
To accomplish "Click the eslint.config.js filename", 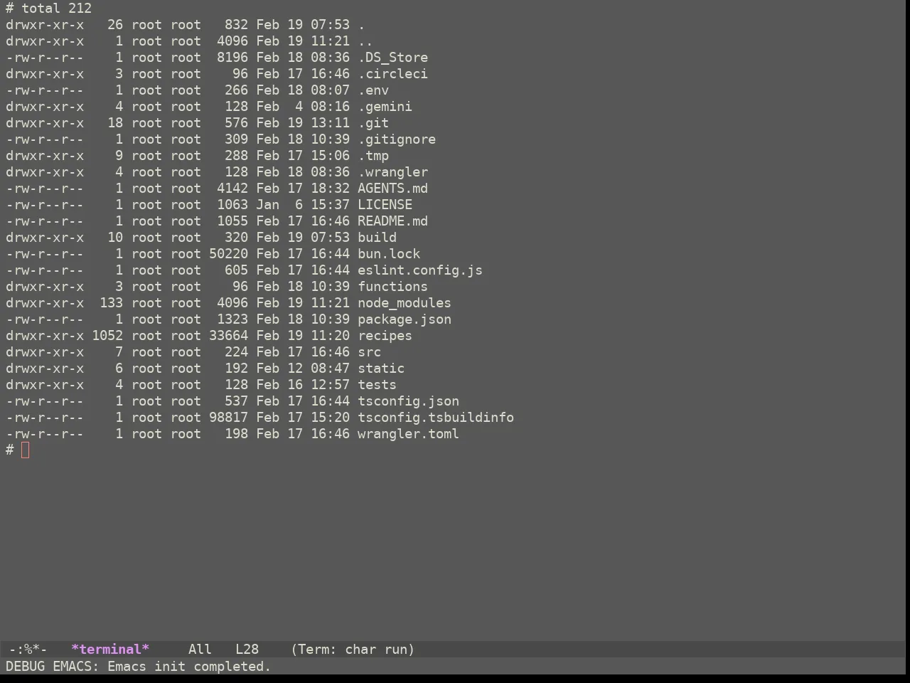I will pos(420,270).
